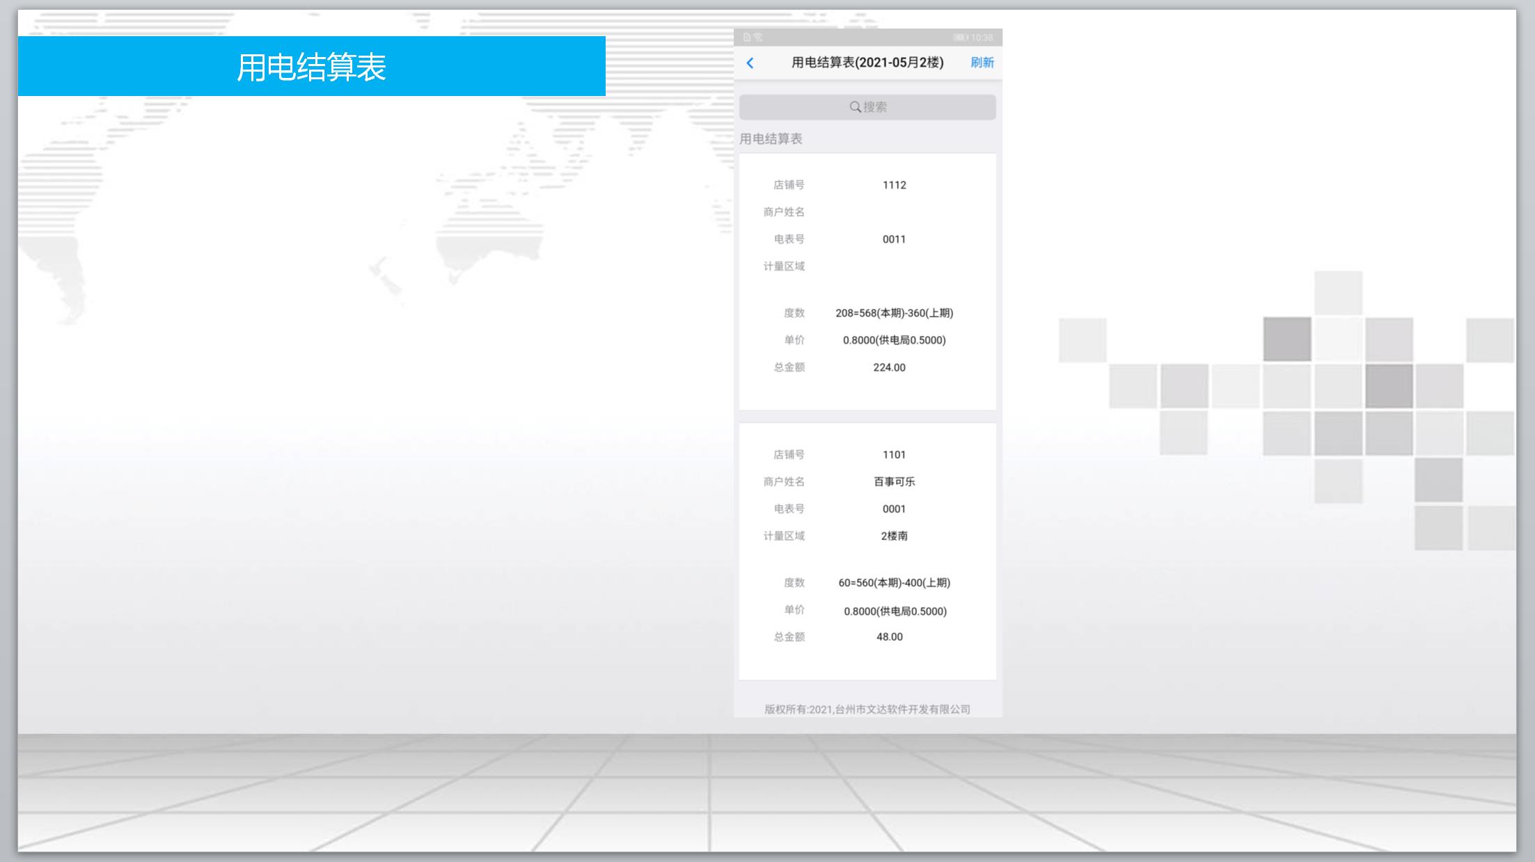Select the 208=568(本期)-360(上期) reading row
The image size is (1535, 862).
pos(894,313)
